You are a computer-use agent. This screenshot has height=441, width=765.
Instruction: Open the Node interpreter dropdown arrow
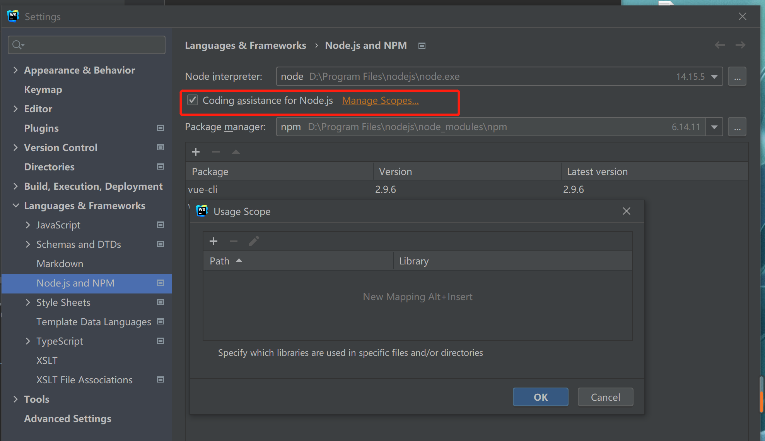click(714, 77)
